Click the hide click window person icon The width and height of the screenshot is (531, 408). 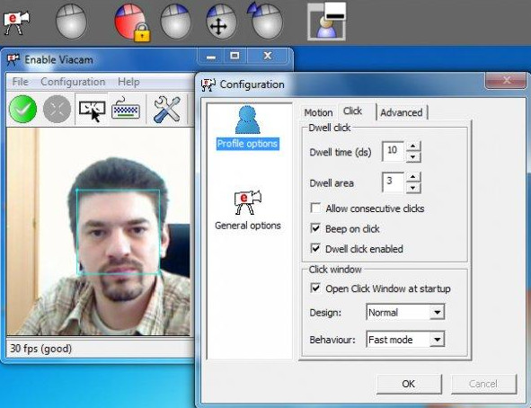click(327, 22)
